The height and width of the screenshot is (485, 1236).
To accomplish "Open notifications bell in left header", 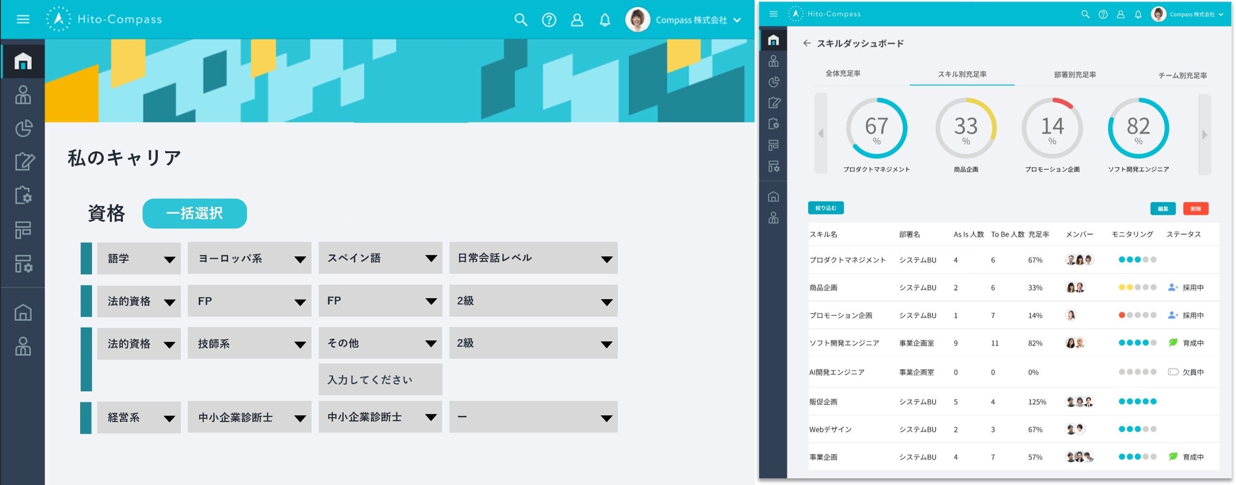I will coord(605,20).
